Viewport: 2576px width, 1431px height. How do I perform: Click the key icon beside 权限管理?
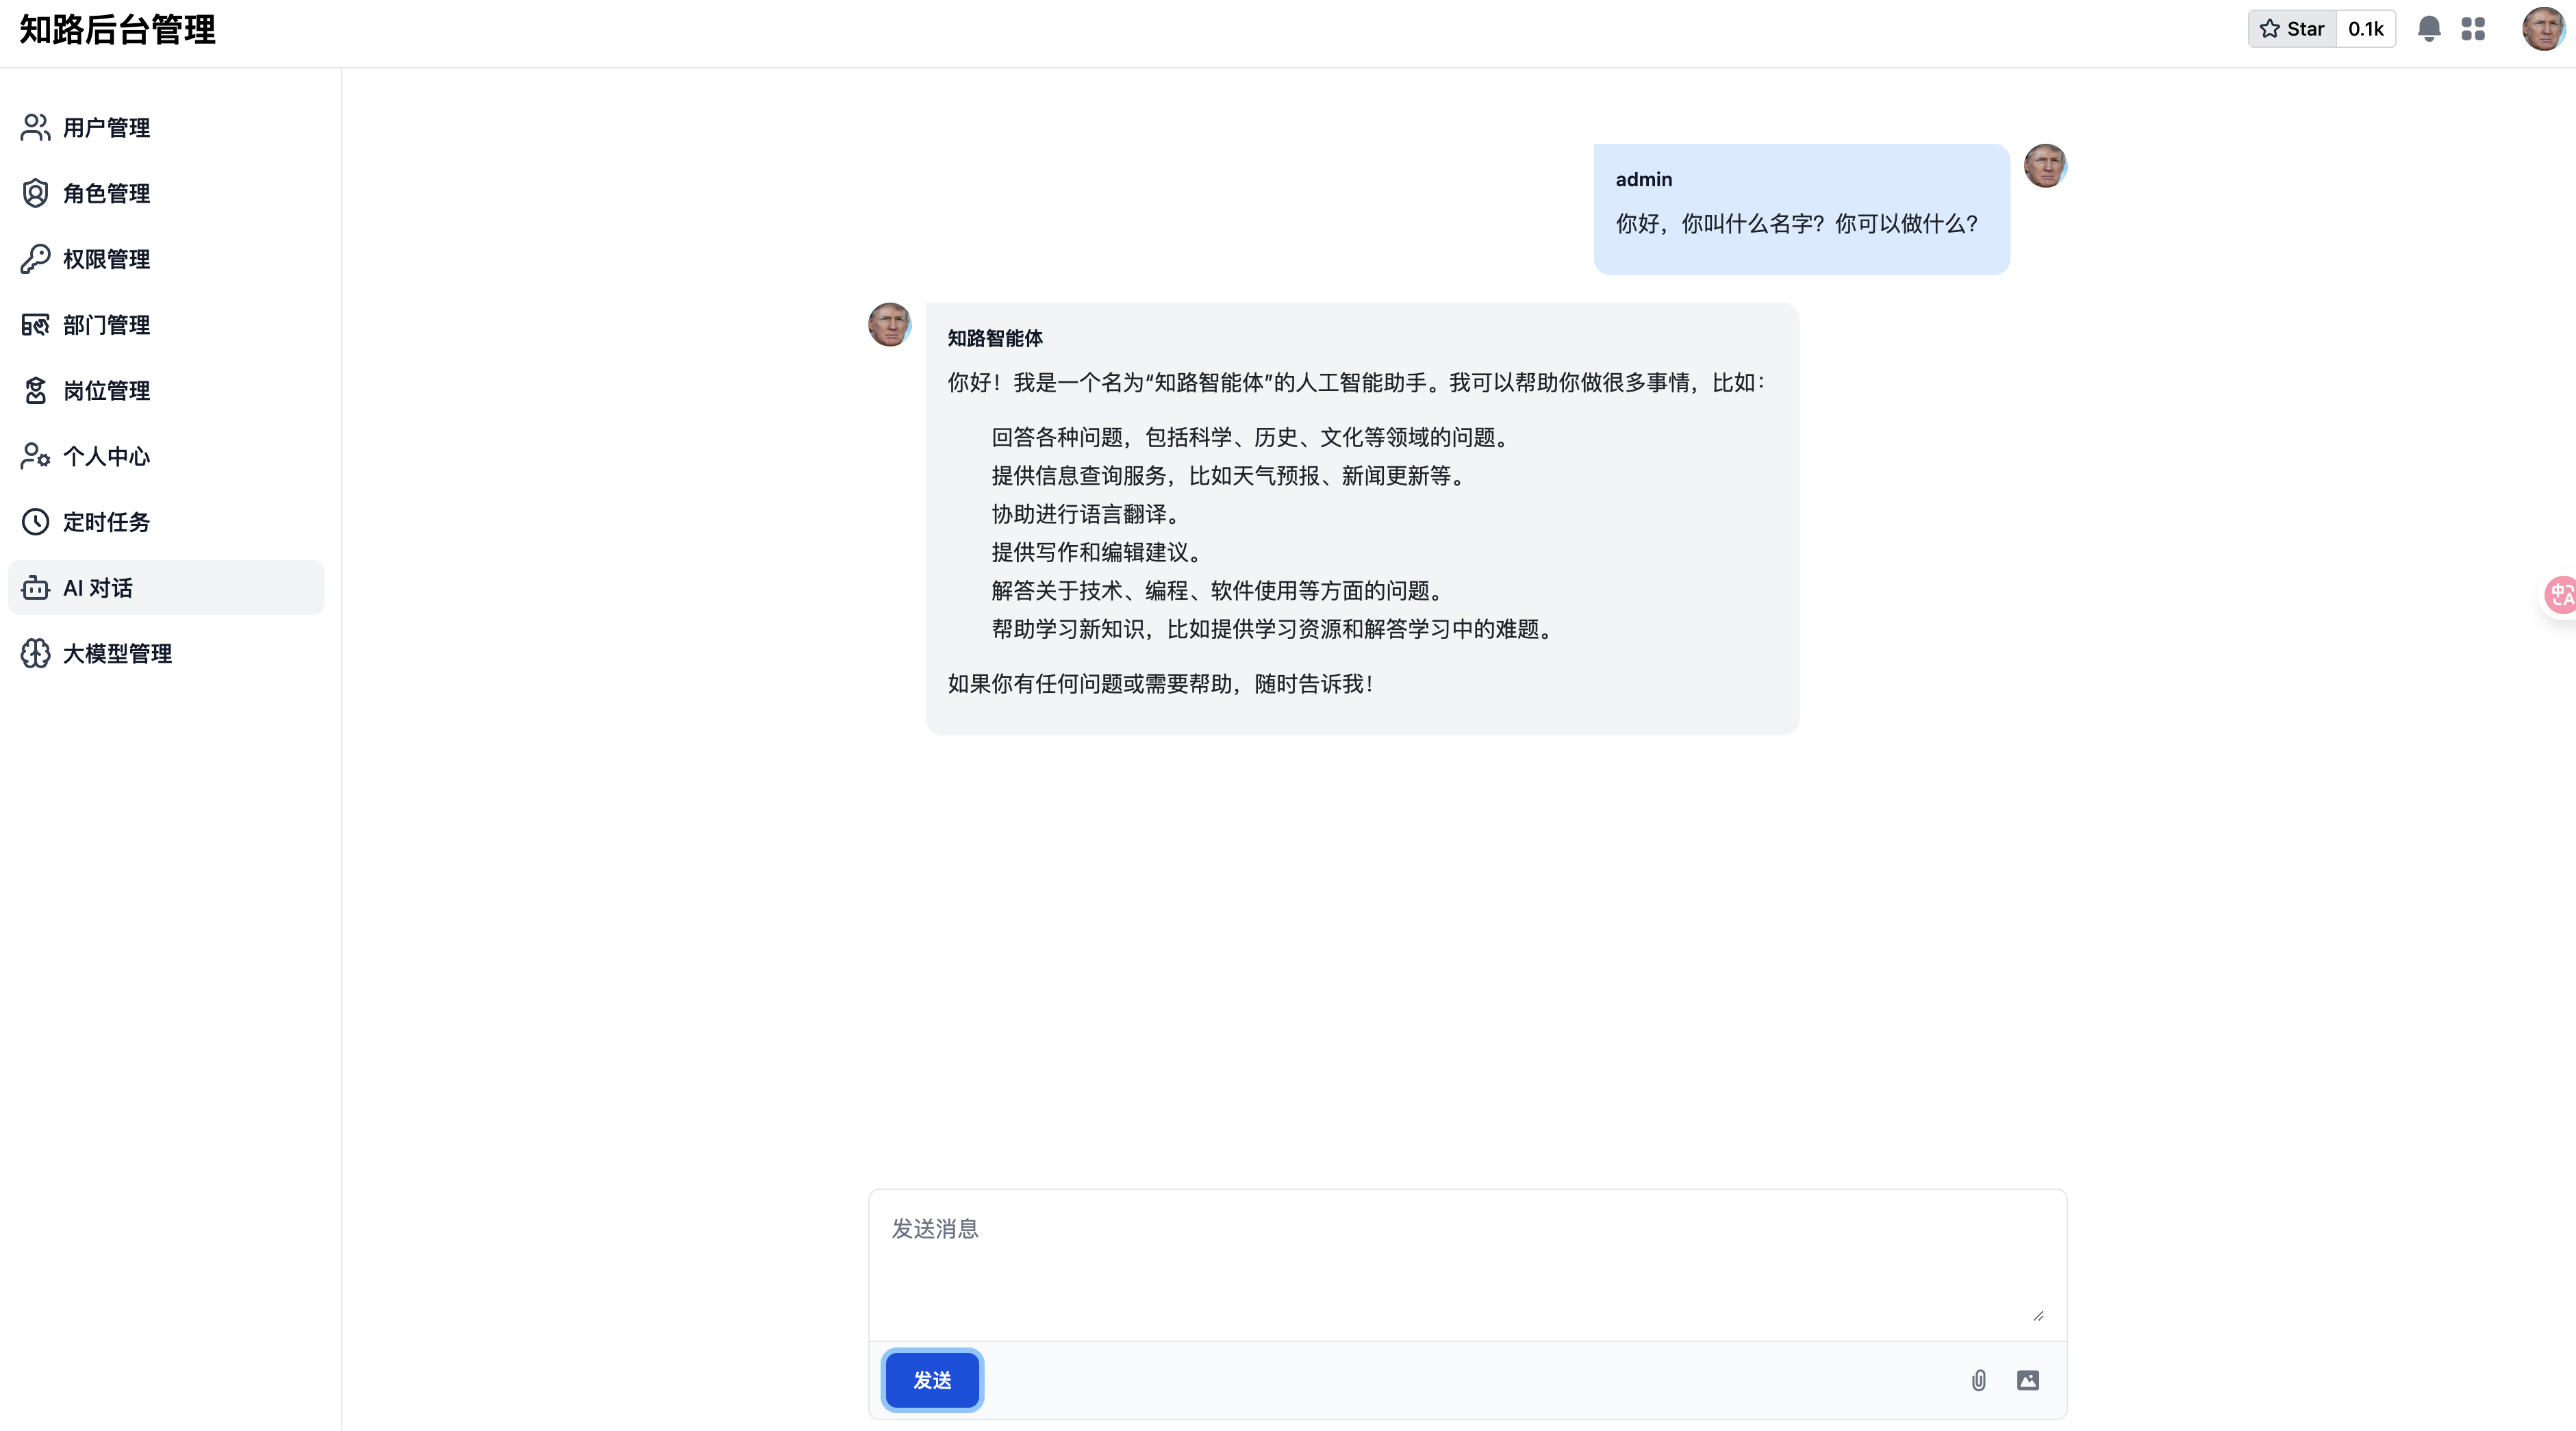click(35, 259)
